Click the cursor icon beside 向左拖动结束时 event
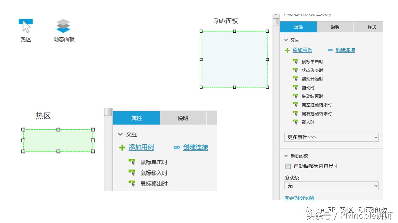398x223 pixels. 295,105
